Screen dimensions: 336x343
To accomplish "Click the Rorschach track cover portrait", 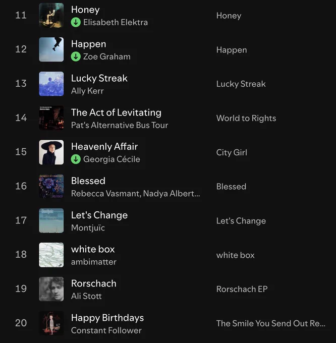I will point(51,289).
